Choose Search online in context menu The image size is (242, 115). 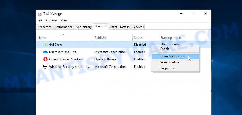tap(175, 62)
